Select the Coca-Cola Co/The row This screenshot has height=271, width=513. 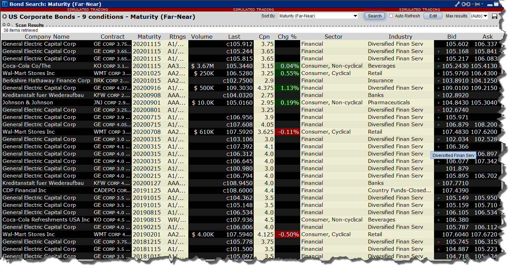click(x=252, y=66)
